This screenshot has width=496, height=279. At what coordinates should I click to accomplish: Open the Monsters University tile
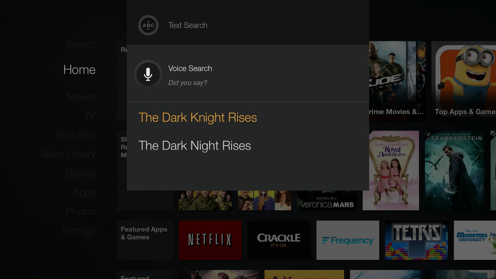tap(475, 240)
